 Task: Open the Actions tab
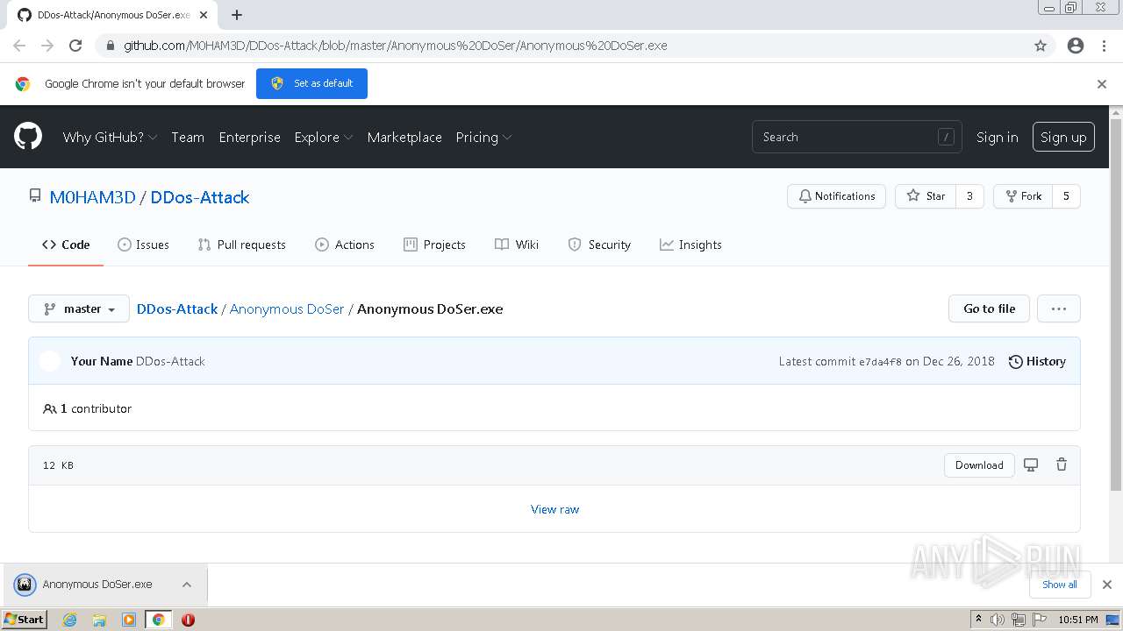[345, 245]
